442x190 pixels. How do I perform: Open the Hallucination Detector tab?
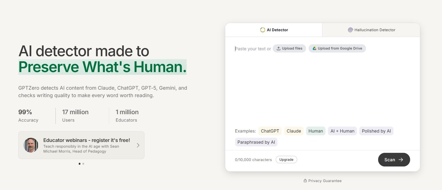(x=371, y=30)
